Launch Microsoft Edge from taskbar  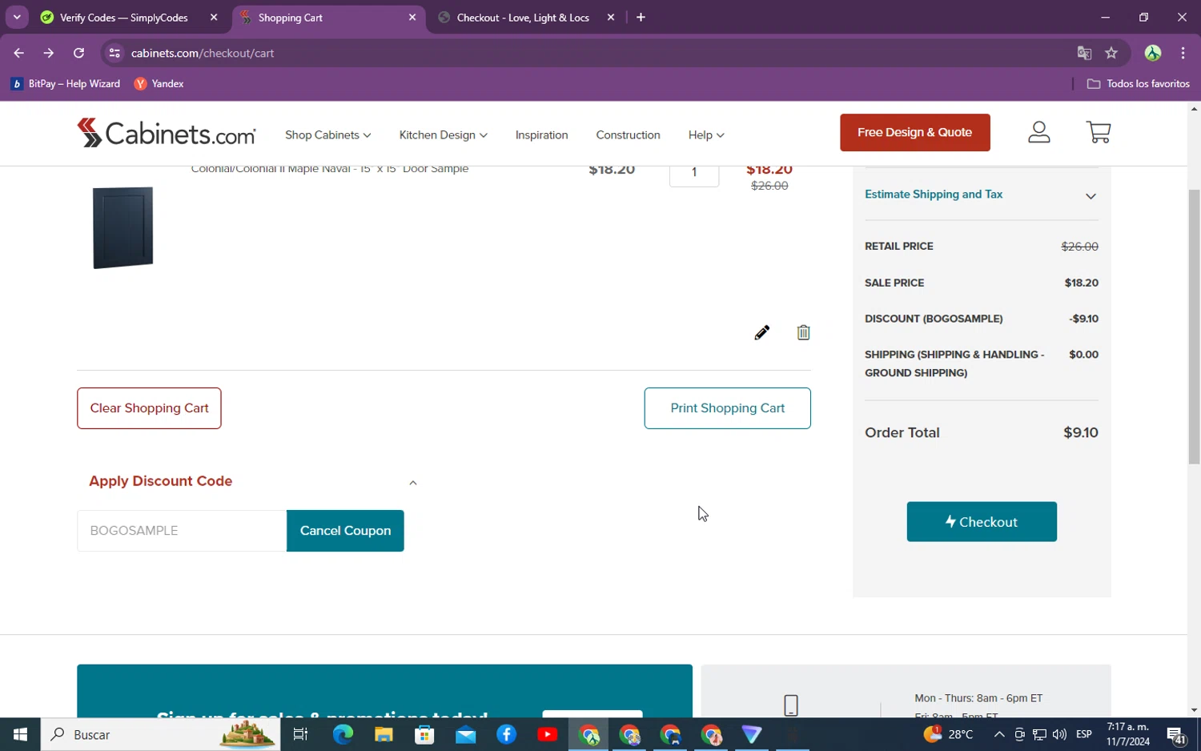coord(343,734)
